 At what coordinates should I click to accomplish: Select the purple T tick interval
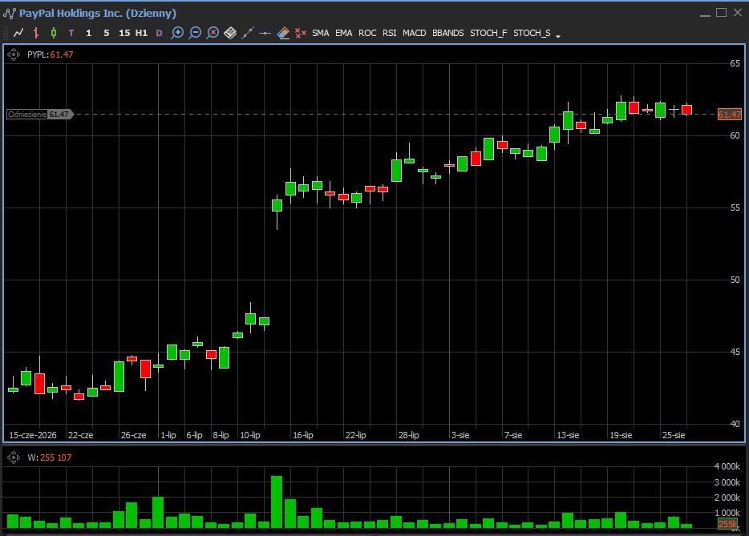pyautogui.click(x=71, y=33)
